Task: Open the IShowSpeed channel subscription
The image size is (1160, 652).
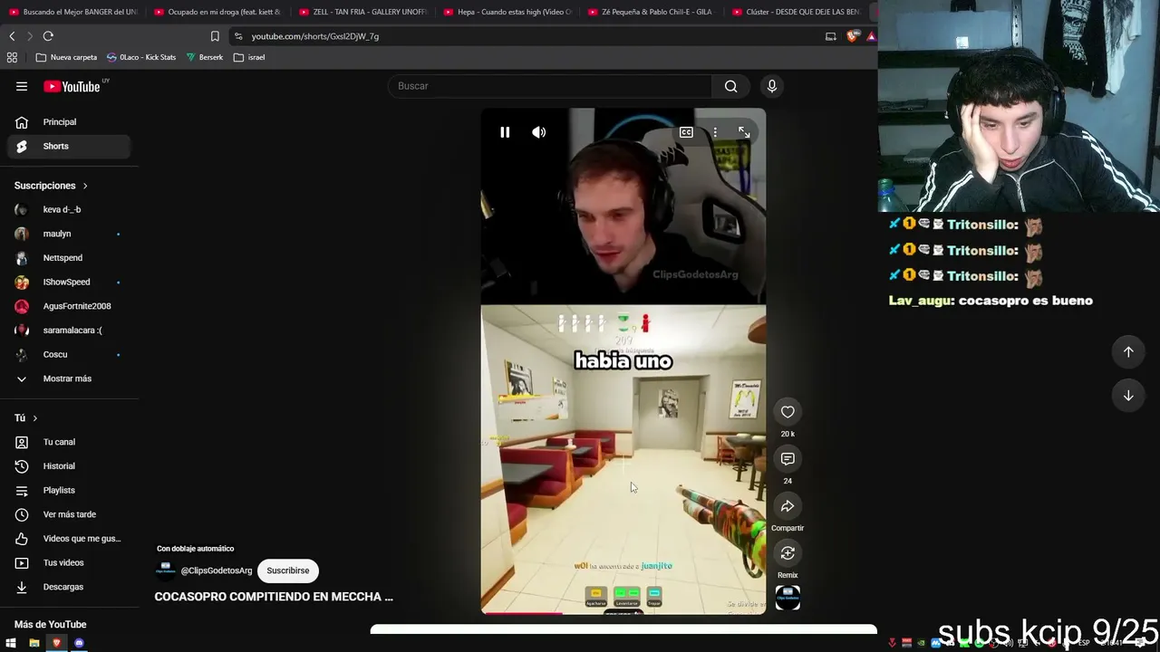Action: coord(69,282)
